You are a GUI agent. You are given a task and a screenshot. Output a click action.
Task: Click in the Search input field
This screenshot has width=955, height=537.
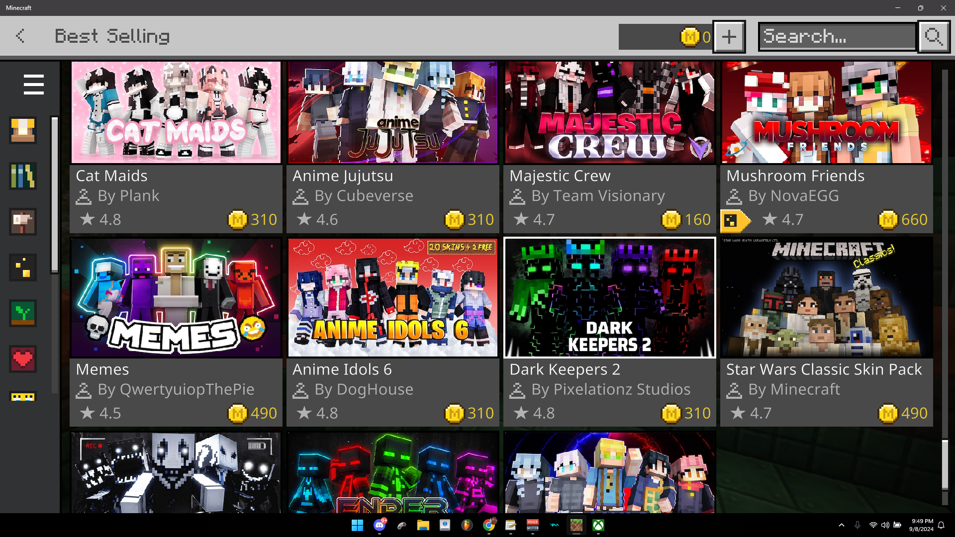(x=837, y=36)
